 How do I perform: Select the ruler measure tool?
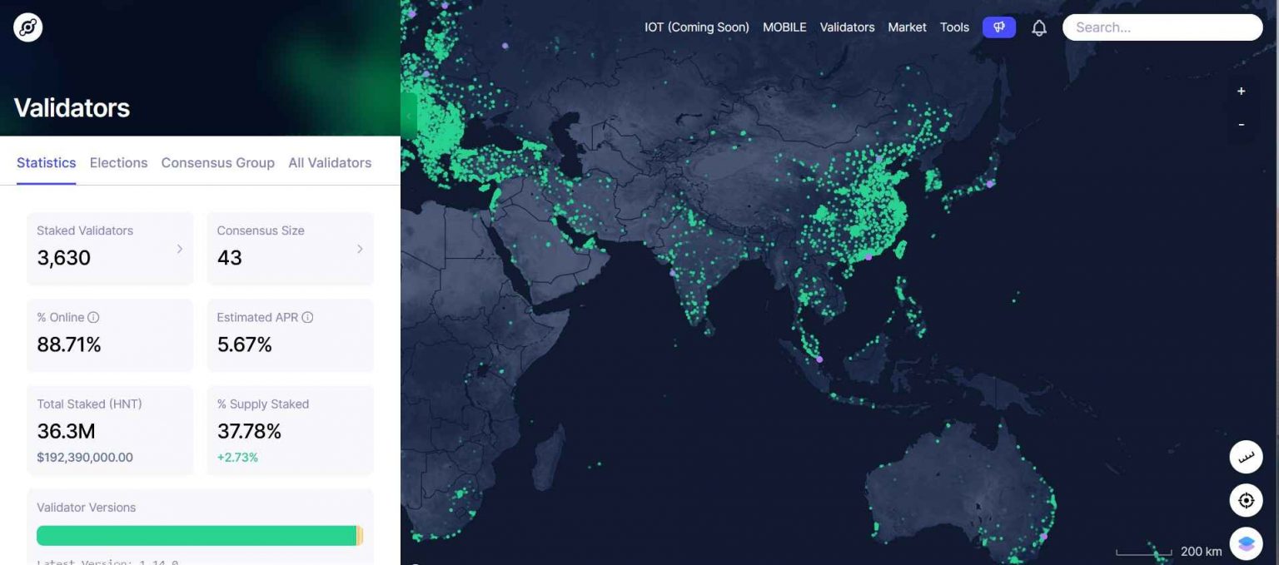1246,457
